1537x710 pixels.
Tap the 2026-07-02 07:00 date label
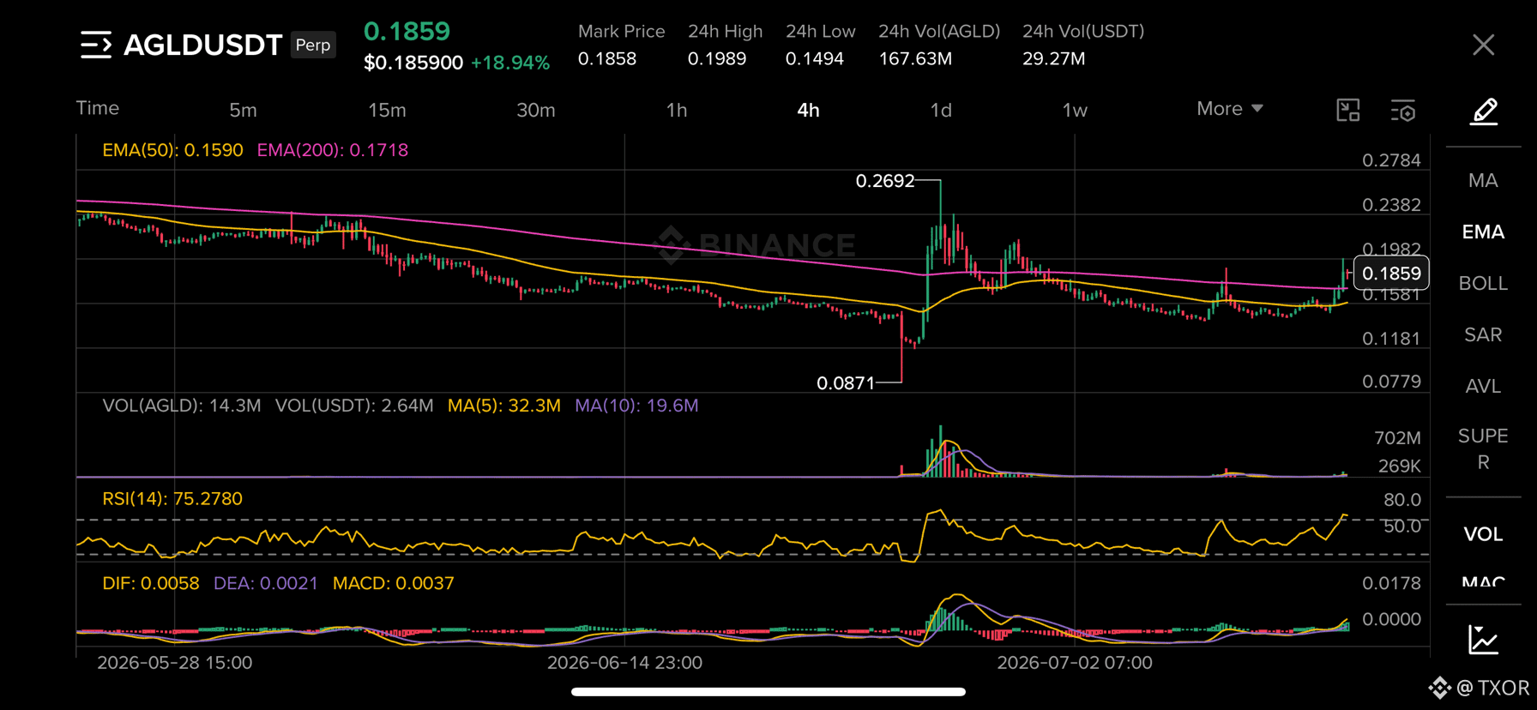(1075, 663)
